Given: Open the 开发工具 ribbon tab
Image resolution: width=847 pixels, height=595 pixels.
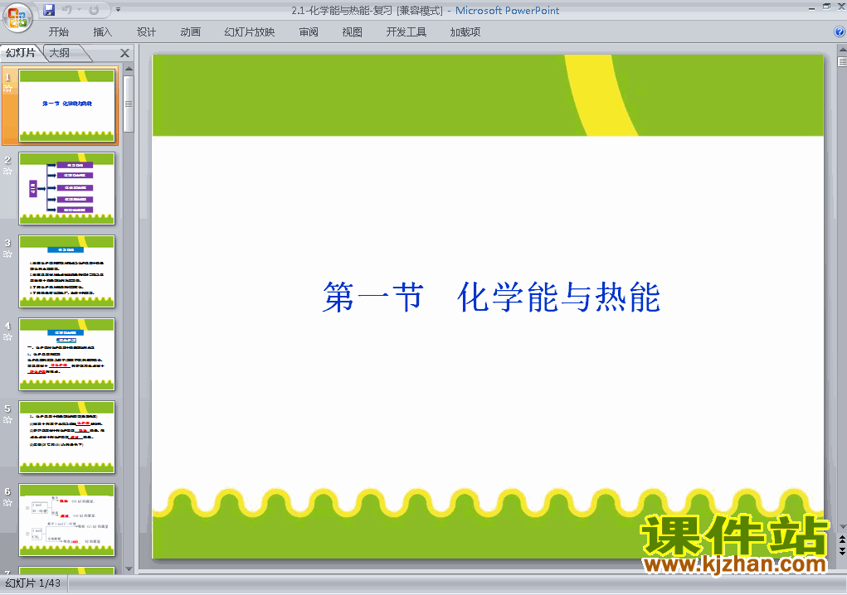Looking at the screenshot, I should [406, 31].
